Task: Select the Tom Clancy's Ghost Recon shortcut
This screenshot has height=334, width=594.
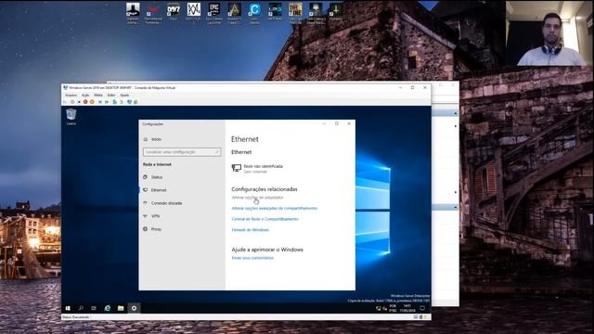Action: [x=316, y=13]
